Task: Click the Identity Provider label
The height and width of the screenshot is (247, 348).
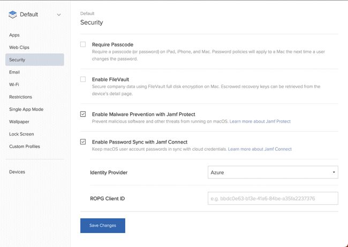Action: pos(109,173)
